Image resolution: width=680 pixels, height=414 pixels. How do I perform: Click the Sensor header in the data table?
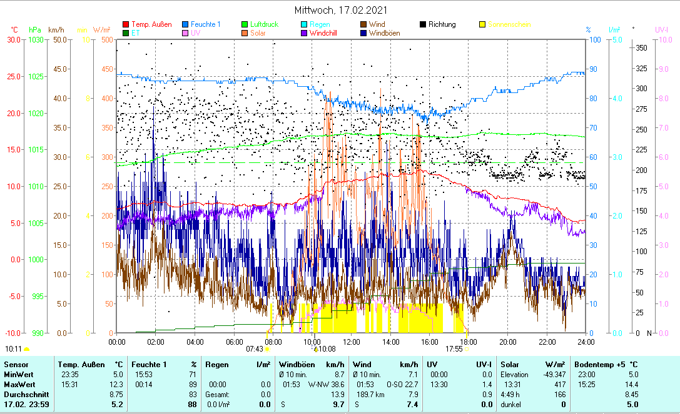[x=16, y=364]
